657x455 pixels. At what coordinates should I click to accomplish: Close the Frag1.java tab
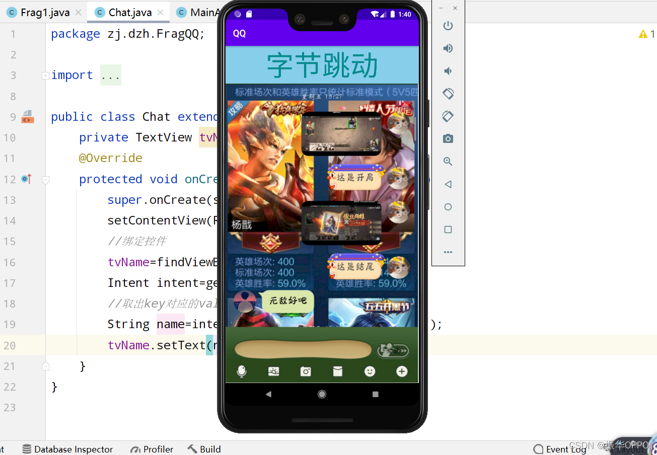click(x=78, y=13)
